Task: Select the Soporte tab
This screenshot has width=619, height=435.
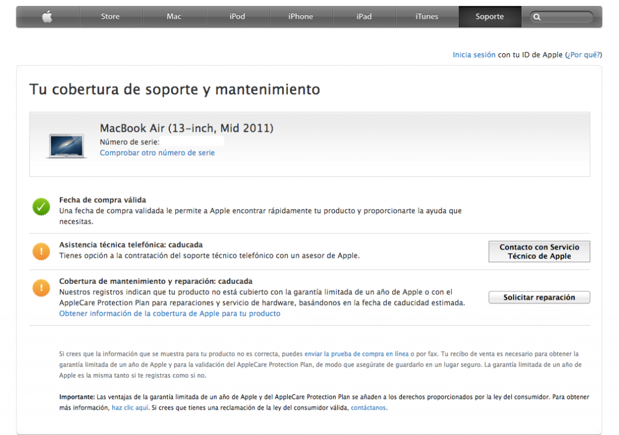Action: click(x=490, y=16)
